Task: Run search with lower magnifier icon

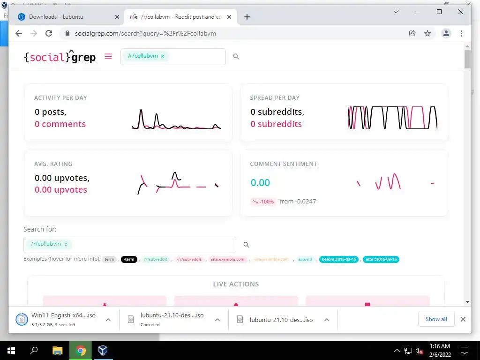Action: pos(246,245)
